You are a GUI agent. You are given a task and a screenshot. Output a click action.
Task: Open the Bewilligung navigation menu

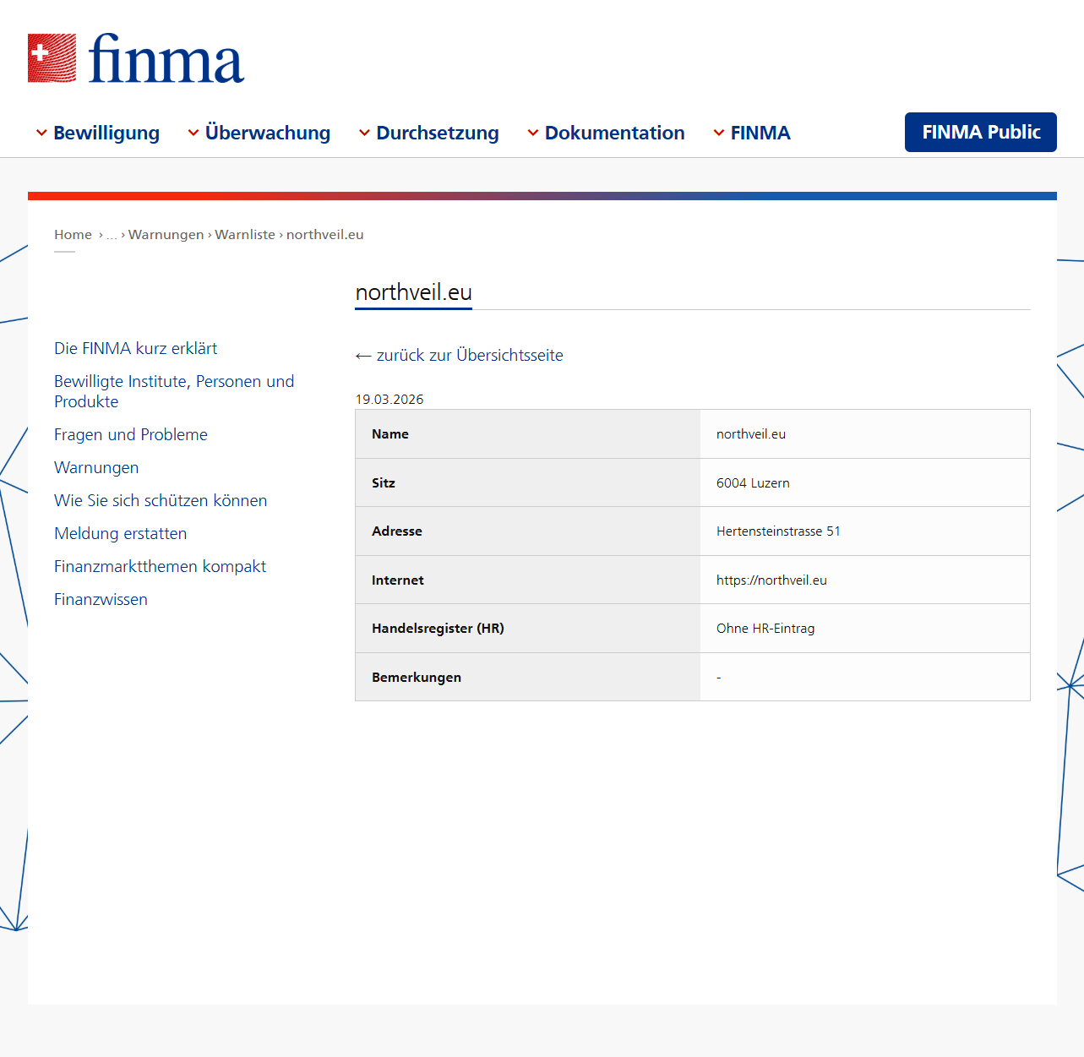pyautogui.click(x=106, y=133)
